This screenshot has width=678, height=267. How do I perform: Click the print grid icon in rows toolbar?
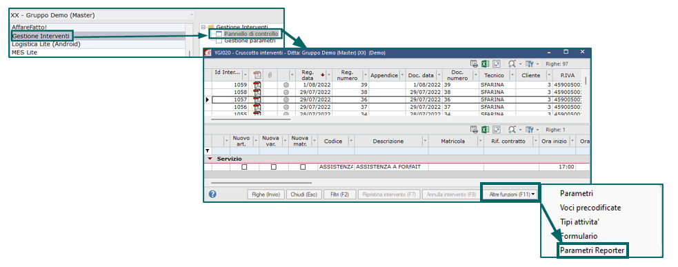[x=474, y=130]
